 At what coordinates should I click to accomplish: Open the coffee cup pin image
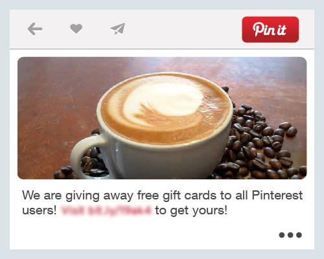pos(162,118)
